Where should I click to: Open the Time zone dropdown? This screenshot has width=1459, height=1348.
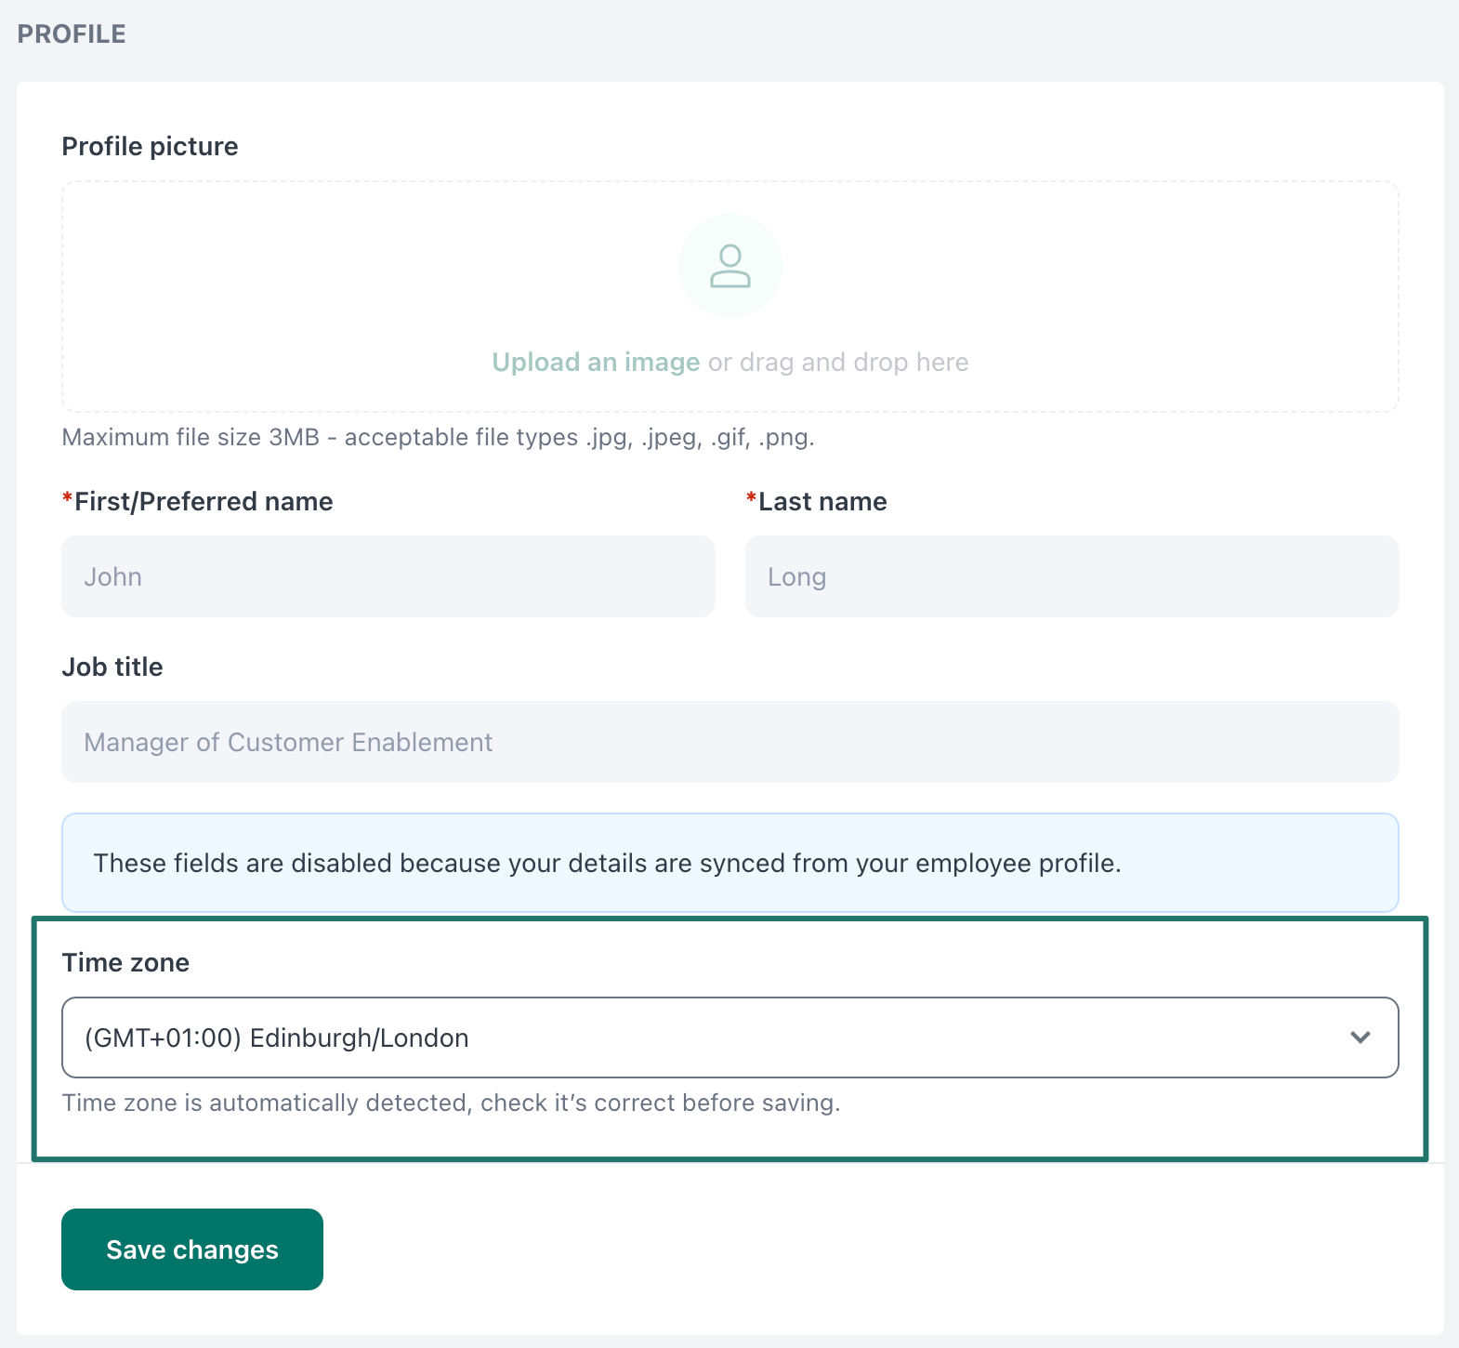[730, 1037]
